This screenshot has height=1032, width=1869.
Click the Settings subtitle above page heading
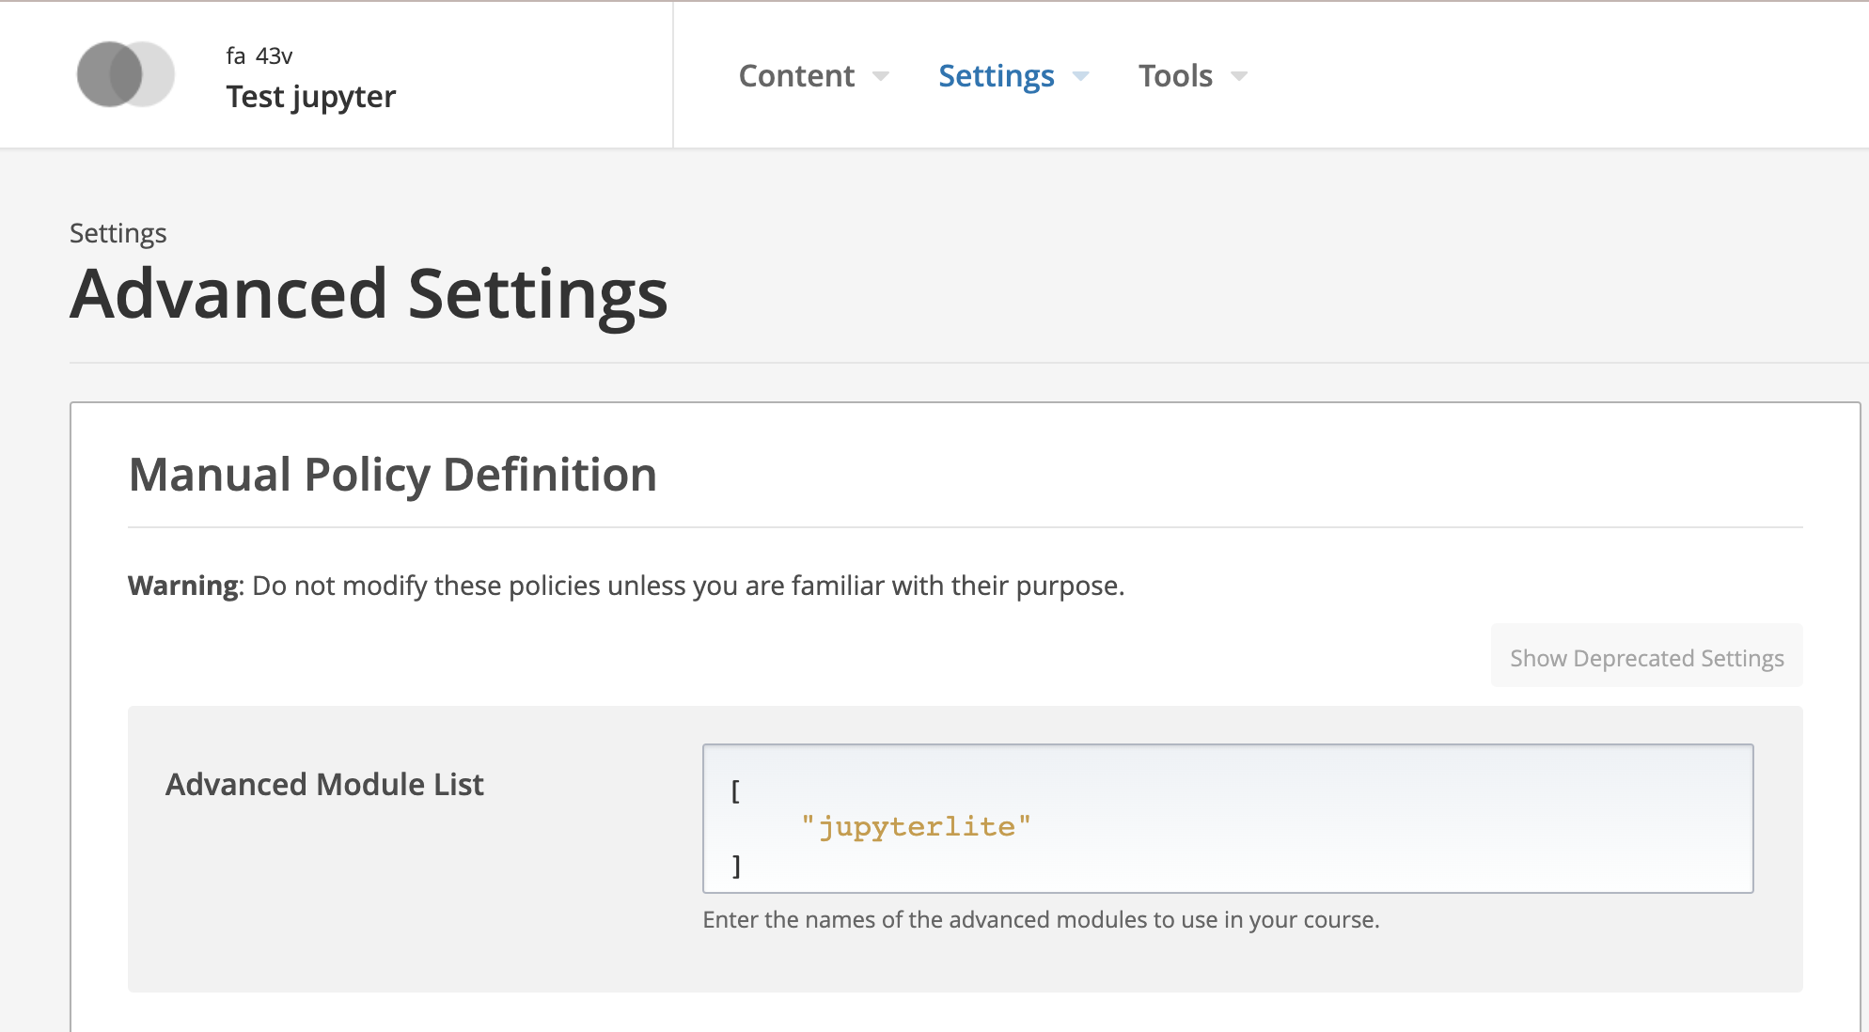pyautogui.click(x=118, y=233)
